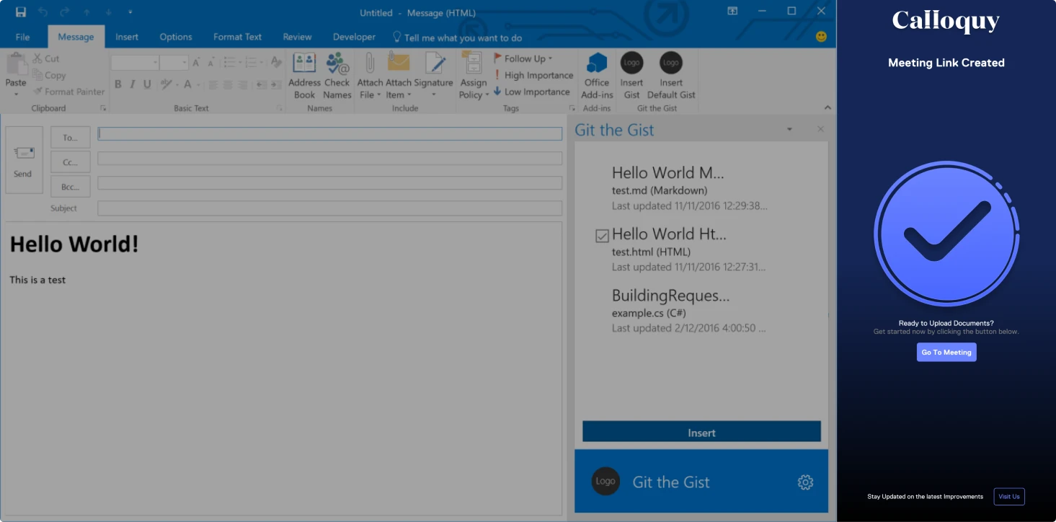Viewport: 1056px width, 522px height.
Task: Toggle Underline formatting
Action: coord(147,84)
